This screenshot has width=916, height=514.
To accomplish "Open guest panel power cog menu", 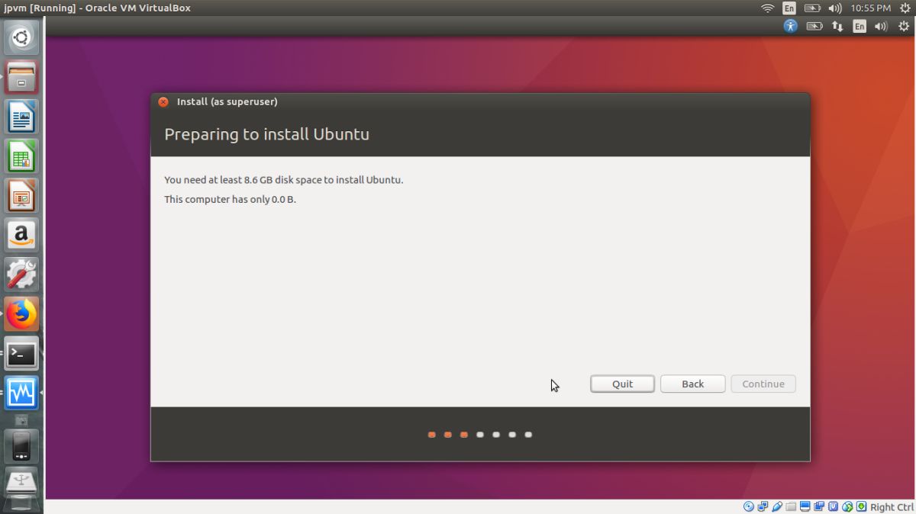I will click(x=904, y=26).
